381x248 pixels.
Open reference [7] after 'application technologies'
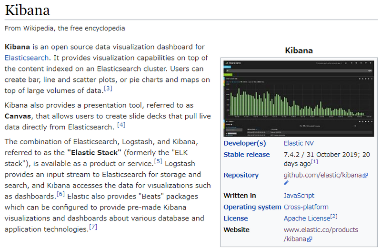tap(93, 227)
